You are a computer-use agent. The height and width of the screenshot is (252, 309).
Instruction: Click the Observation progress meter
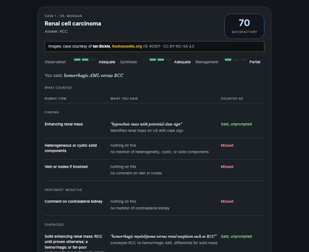[x=85, y=60]
